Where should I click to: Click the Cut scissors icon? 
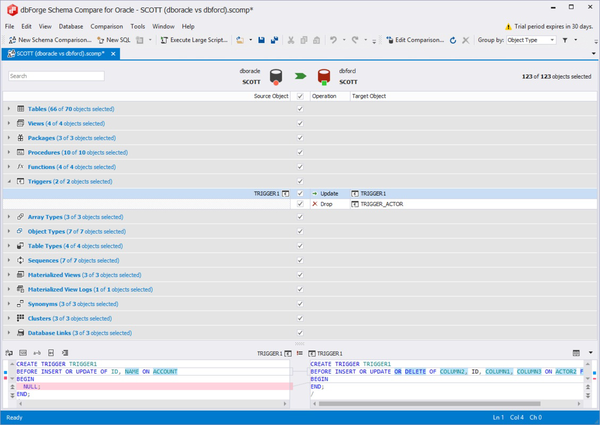(291, 40)
